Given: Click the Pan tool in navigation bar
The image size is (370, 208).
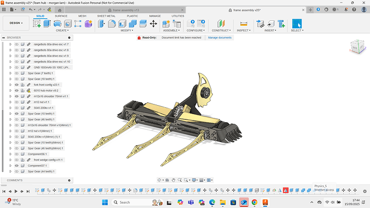Looking at the screenshot, I should point(173,180).
